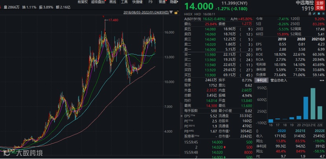This screenshot has height=159, width=326.
Task: Click the A(601919) A-share quote link
Action: coord(192,19)
